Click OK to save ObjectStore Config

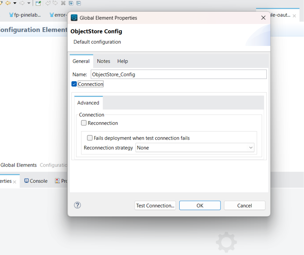coord(200,205)
